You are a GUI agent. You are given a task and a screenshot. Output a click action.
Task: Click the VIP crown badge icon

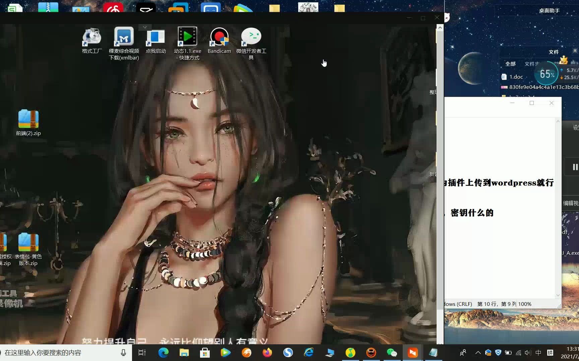point(564,60)
